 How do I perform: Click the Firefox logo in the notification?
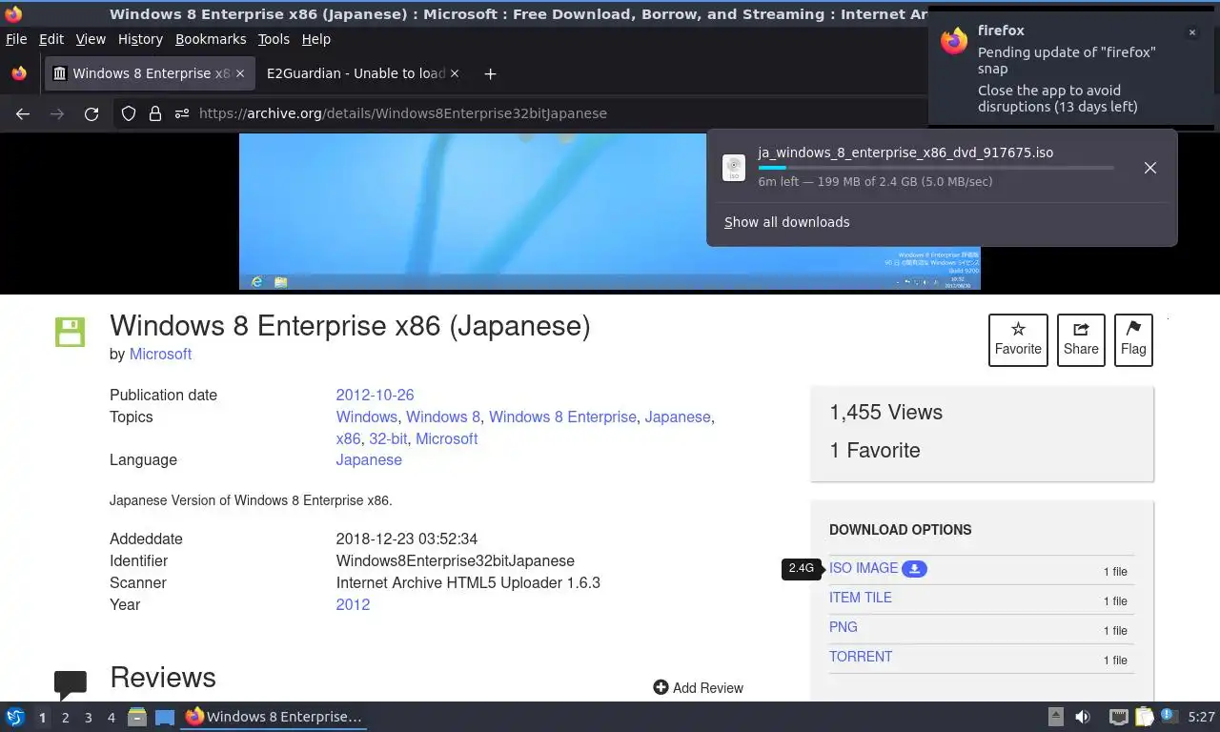[954, 41]
